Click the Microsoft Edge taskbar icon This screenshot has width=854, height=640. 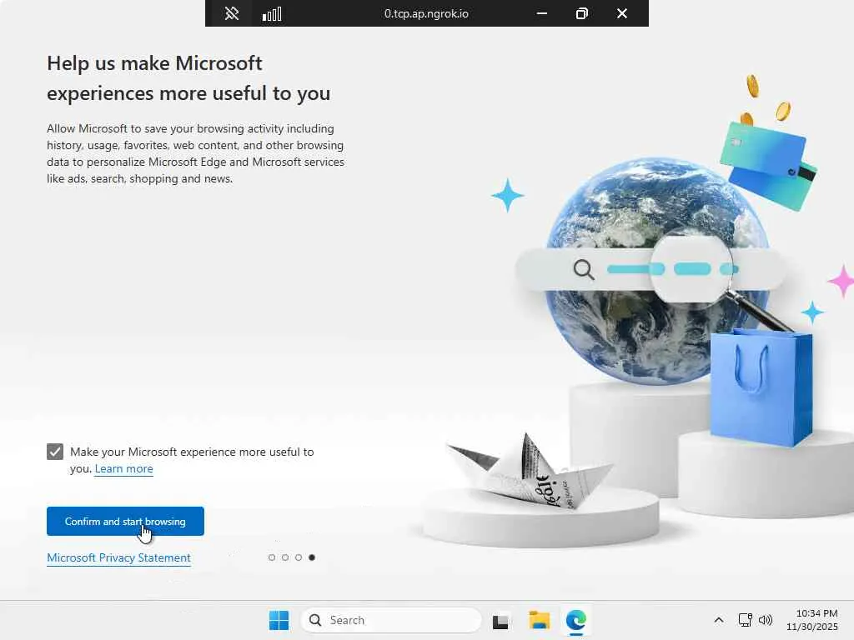pos(575,620)
